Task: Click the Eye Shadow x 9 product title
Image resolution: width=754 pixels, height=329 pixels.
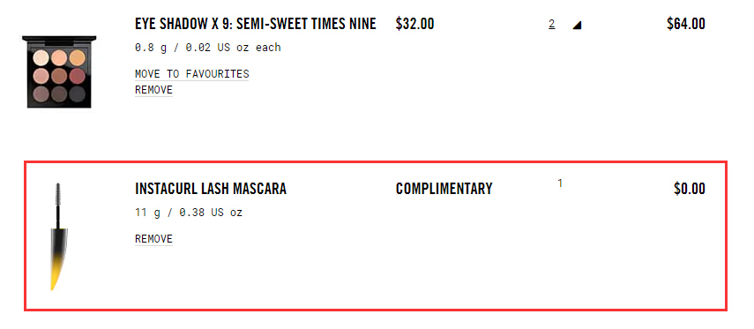Action: pos(256,24)
